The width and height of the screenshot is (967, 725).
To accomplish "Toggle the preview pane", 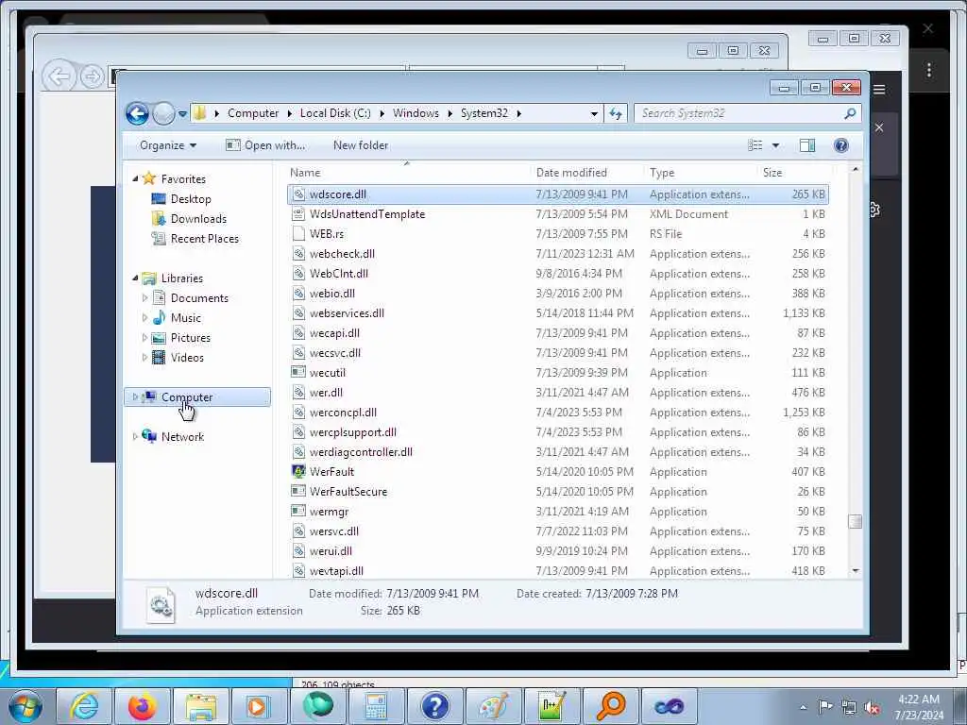I will tap(807, 145).
